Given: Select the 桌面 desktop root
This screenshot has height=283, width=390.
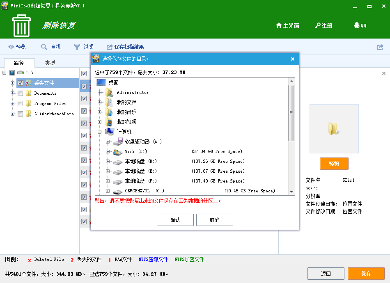Looking at the screenshot, I should [x=113, y=82].
